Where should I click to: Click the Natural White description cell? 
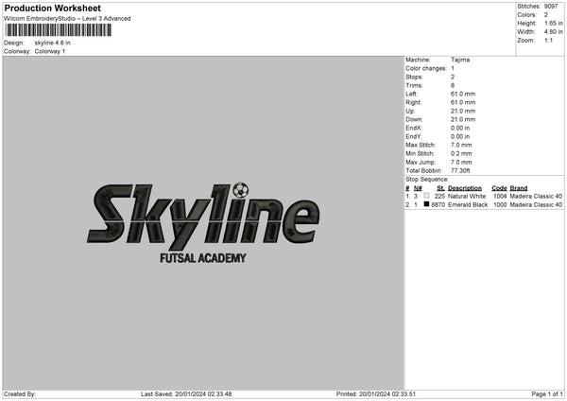click(467, 196)
